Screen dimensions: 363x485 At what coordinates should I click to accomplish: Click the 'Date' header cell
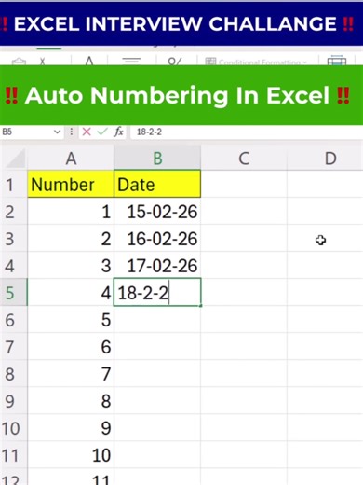point(157,184)
